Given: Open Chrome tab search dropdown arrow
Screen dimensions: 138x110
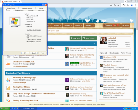Looking at the screenshot, I should pyautogui.click(x=125, y=2).
